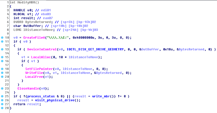The width and height of the screenshot is (217, 113).
Task: Toggle breakpoint dot on line 10
Action: [x=2, y=38]
